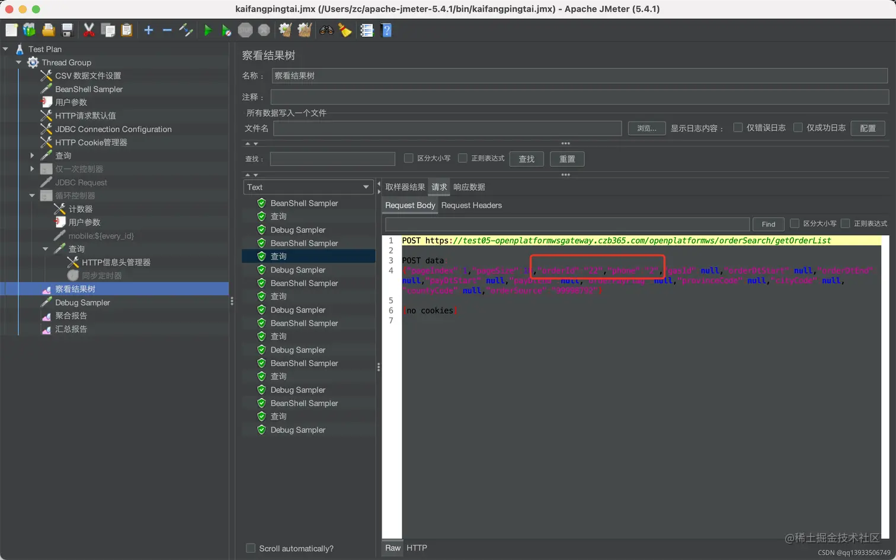The height and width of the screenshot is (560, 896).
Task: Open the Function Helper list icon
Action: tap(367, 30)
